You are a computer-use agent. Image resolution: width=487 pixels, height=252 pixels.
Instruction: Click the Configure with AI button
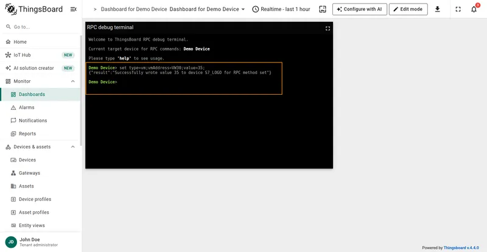tap(360, 9)
